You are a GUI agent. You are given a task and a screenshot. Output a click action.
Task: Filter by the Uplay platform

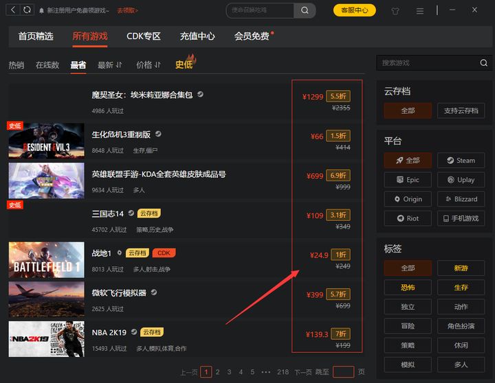point(461,180)
